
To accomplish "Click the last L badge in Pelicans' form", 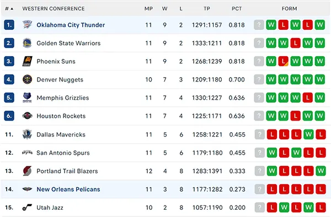I will (x=321, y=189).
